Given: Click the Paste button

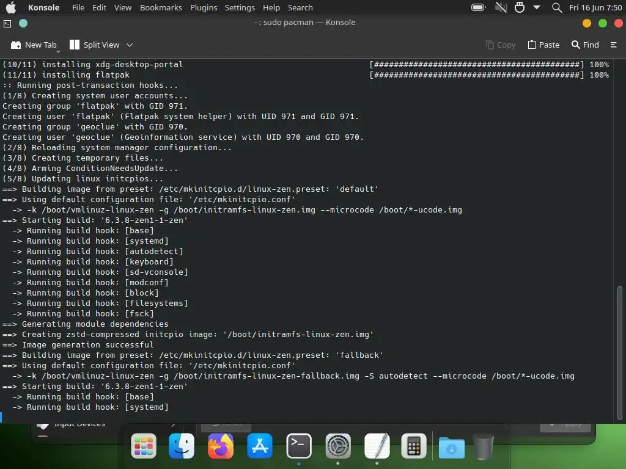Looking at the screenshot, I should [x=543, y=45].
